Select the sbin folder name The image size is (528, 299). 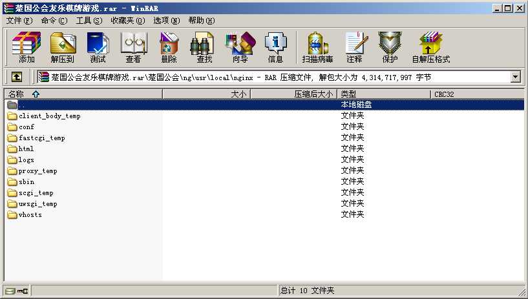(x=26, y=182)
